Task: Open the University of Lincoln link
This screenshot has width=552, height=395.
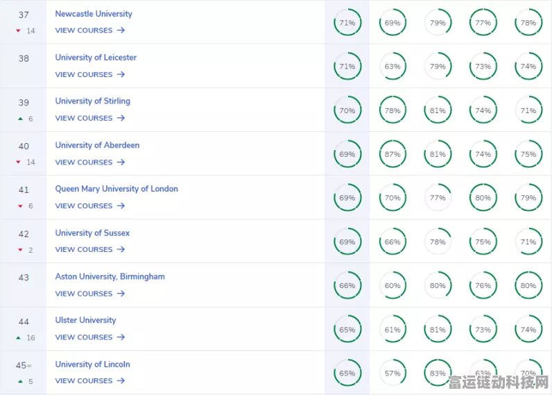Action: pyautogui.click(x=93, y=364)
